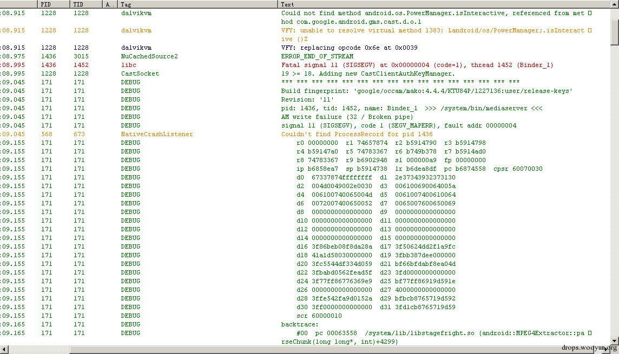Click the narrow A.. column header

(x=110, y=4)
